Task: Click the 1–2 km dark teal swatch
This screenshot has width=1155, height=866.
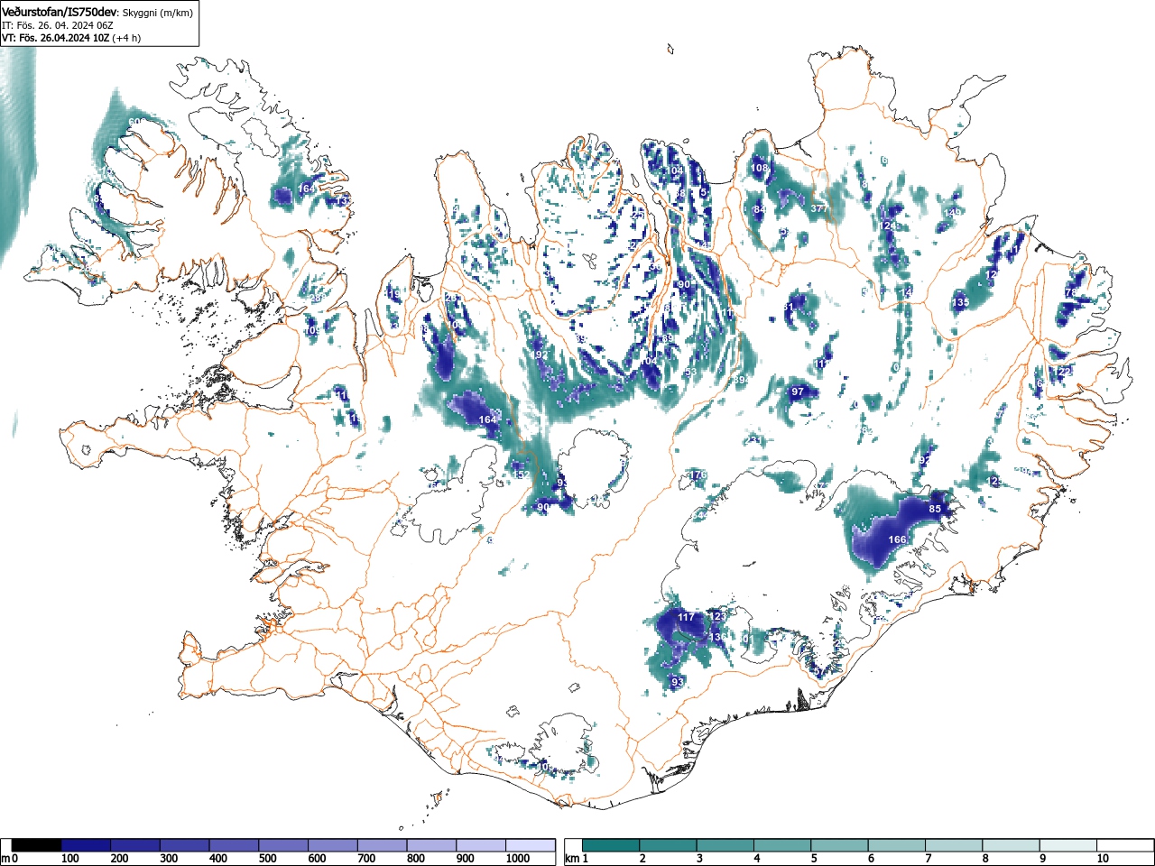Action: click(x=613, y=845)
